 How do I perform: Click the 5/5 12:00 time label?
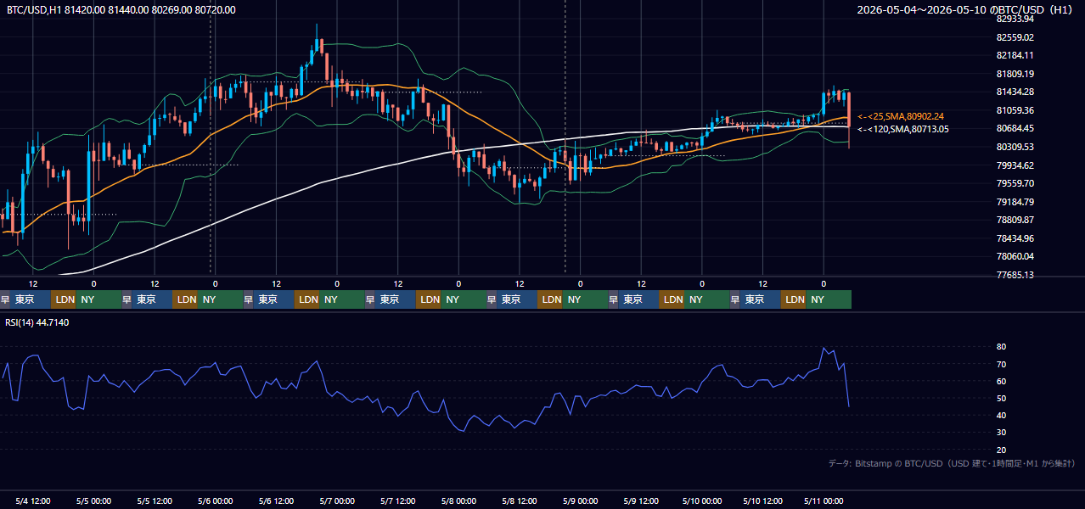click(x=155, y=501)
